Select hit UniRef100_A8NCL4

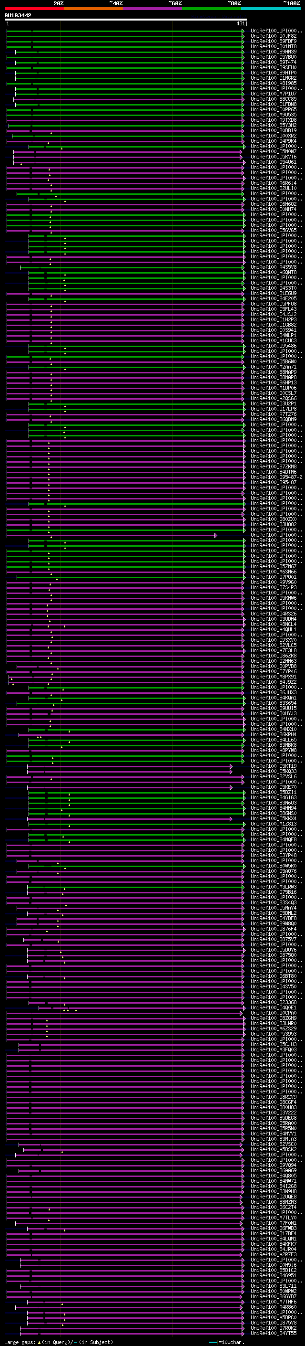[x=273, y=625]
